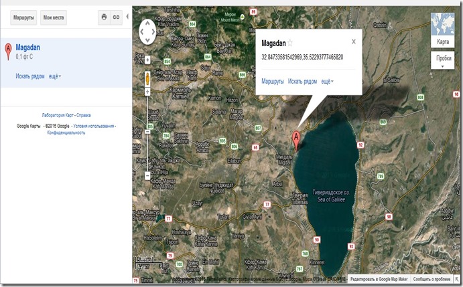The width and height of the screenshot is (463, 287).
Task: Close the Magadan info popup
Action: click(354, 41)
